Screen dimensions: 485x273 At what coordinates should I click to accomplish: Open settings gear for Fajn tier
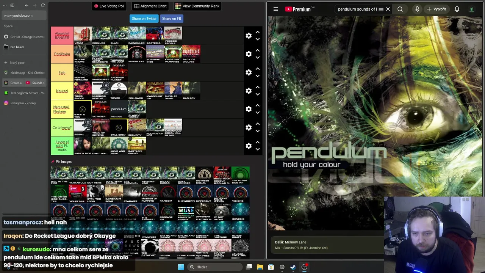(x=249, y=72)
